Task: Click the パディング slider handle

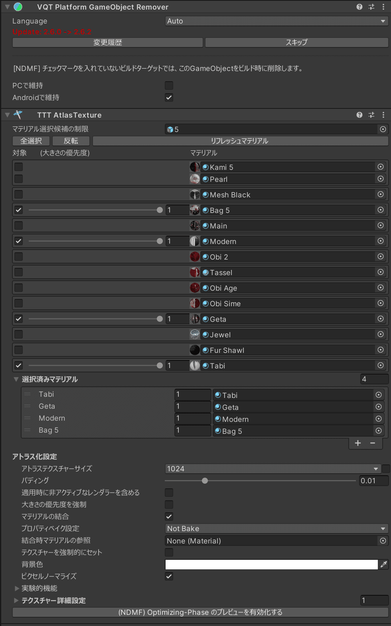Action: pos(205,480)
